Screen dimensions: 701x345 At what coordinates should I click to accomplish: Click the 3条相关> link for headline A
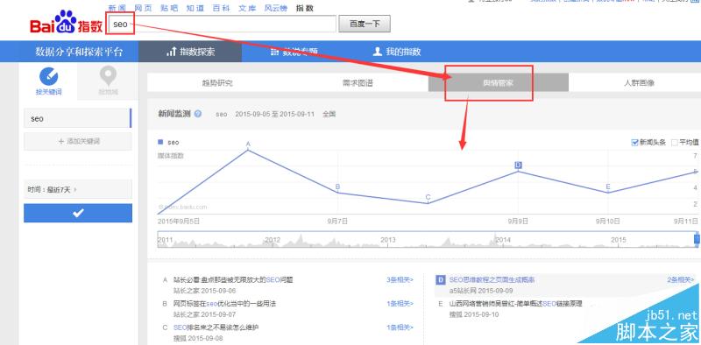pos(400,279)
